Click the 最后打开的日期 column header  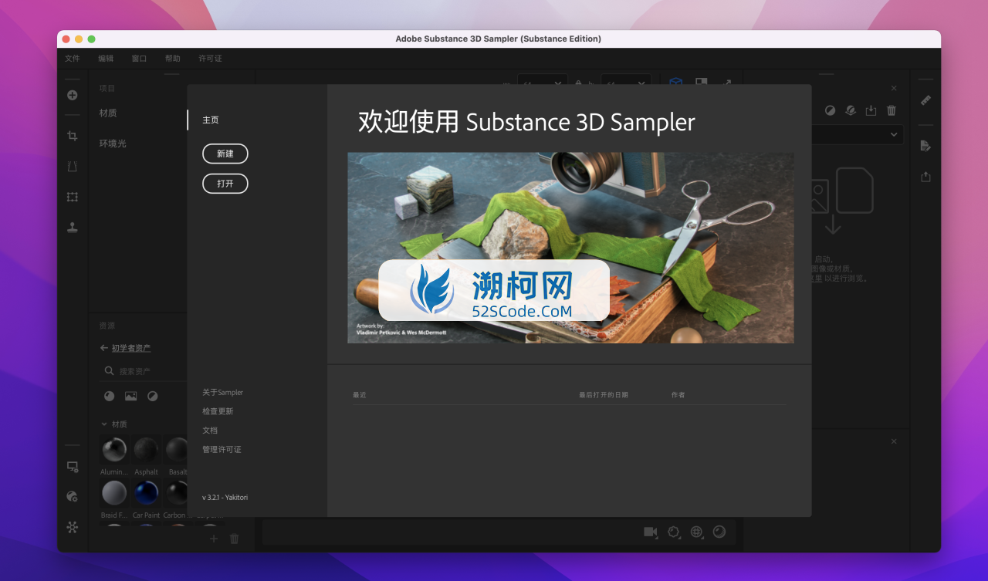point(604,395)
